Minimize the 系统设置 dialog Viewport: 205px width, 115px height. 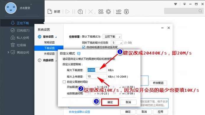[162, 28]
